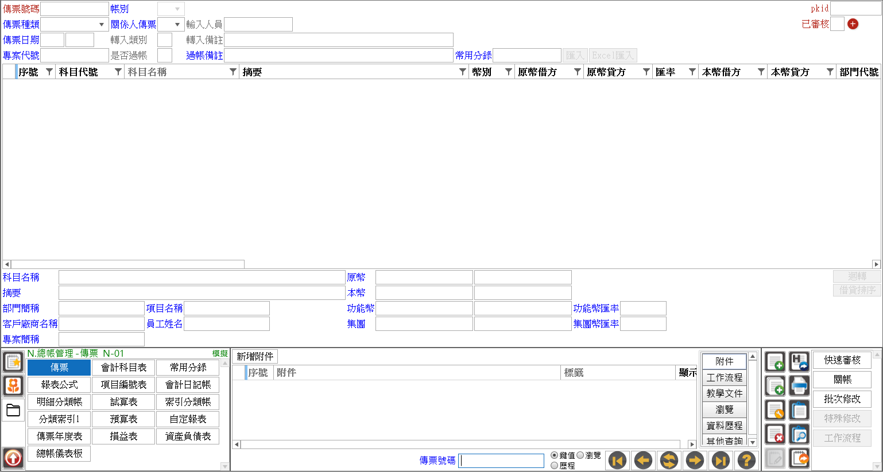Click the 快速審核 button
883x472 pixels.
842,360
